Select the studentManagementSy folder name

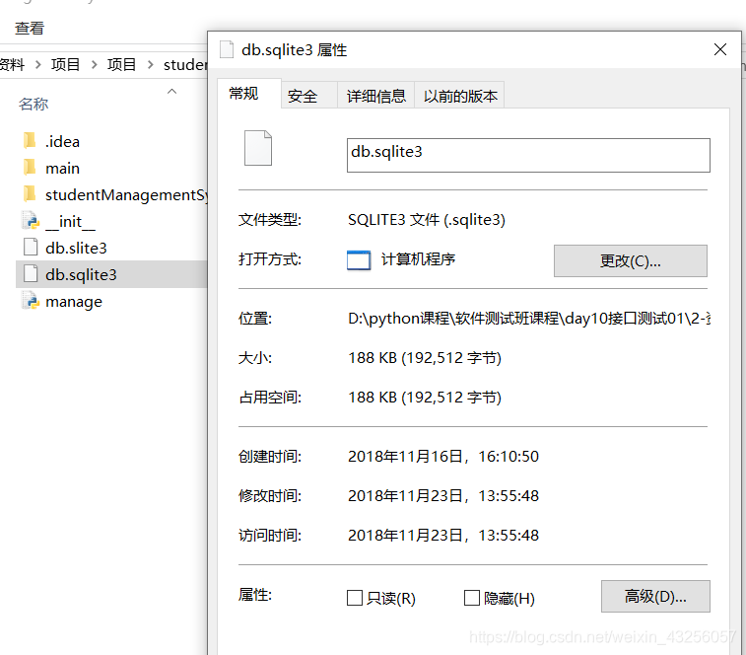coord(126,195)
